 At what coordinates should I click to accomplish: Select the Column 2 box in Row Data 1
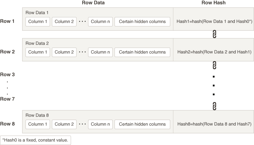[x=64, y=22]
